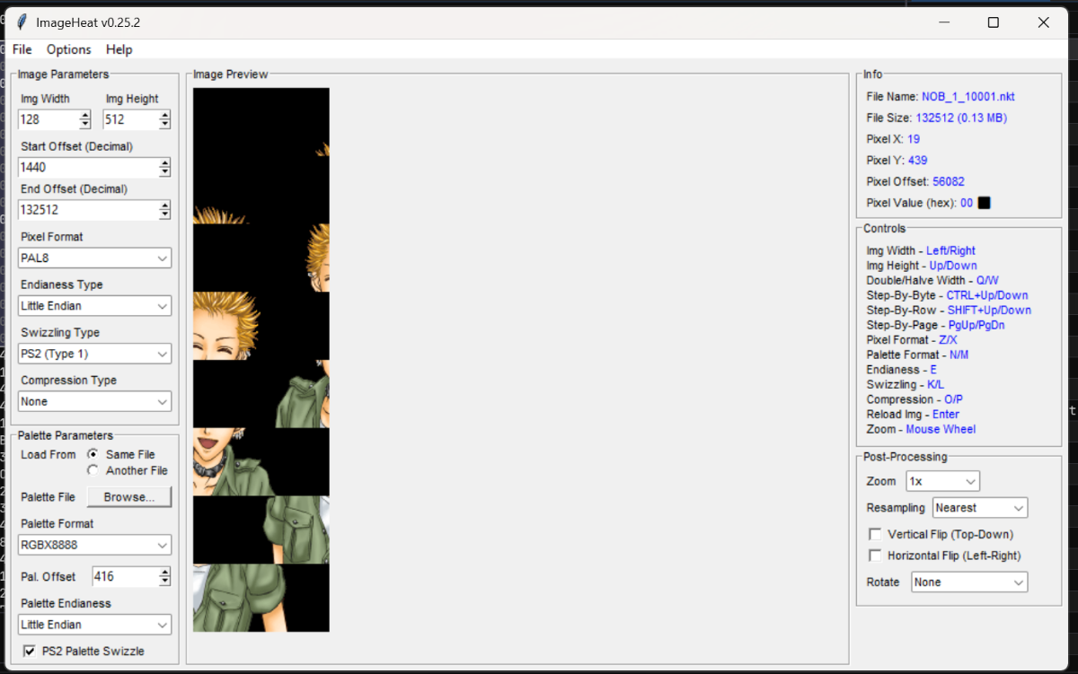Click the Img Width input field
This screenshot has width=1078, height=674.
click(x=49, y=120)
